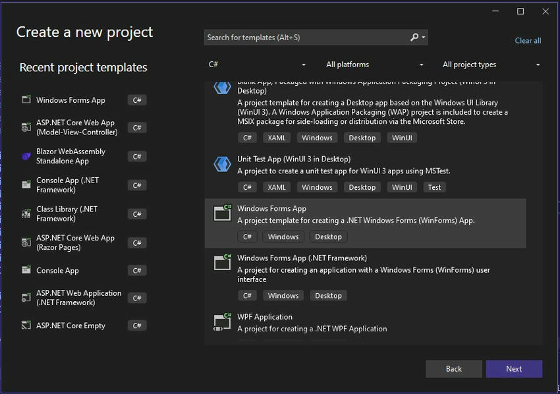Click the ASP.NET Core Empty template icon
Image resolution: width=560 pixels, height=394 pixels.
[26, 325]
